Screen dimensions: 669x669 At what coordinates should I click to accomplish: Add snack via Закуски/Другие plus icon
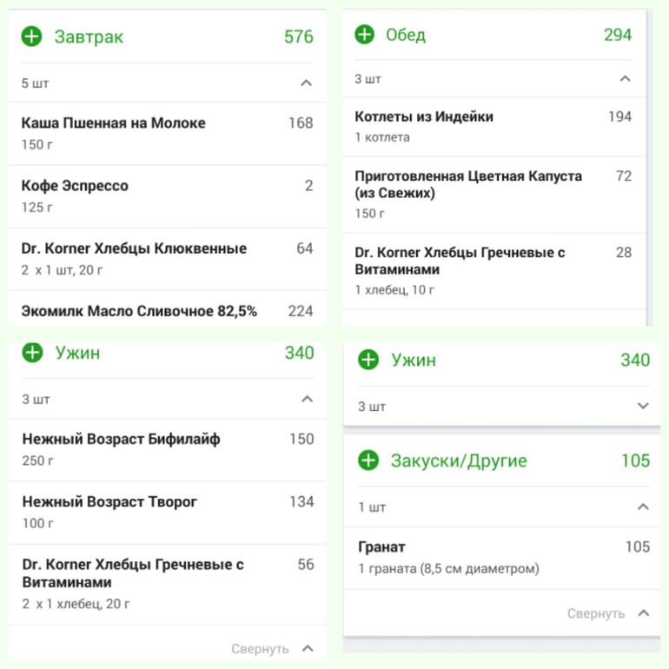click(368, 460)
